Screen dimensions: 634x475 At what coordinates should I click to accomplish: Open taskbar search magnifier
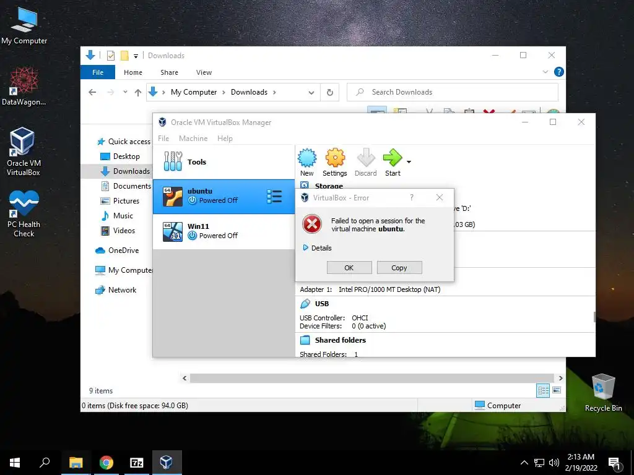(x=45, y=463)
